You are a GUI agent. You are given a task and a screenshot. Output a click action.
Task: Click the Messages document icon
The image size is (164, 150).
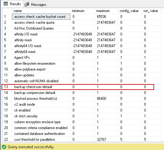pyautogui.click(x=27, y=5)
